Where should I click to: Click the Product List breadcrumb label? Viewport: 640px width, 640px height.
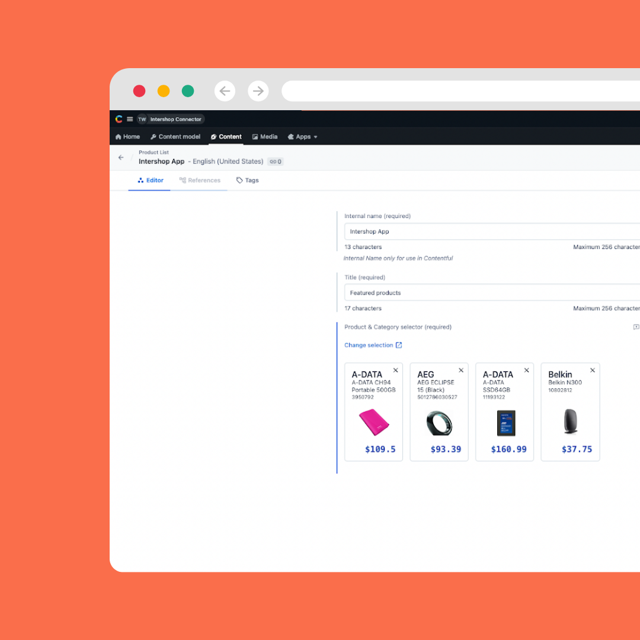click(153, 152)
